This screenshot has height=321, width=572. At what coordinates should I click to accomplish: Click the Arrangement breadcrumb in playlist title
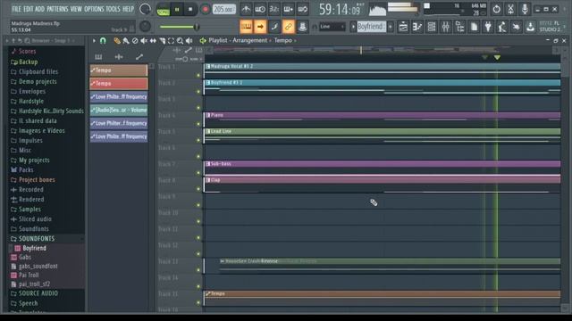pos(250,40)
